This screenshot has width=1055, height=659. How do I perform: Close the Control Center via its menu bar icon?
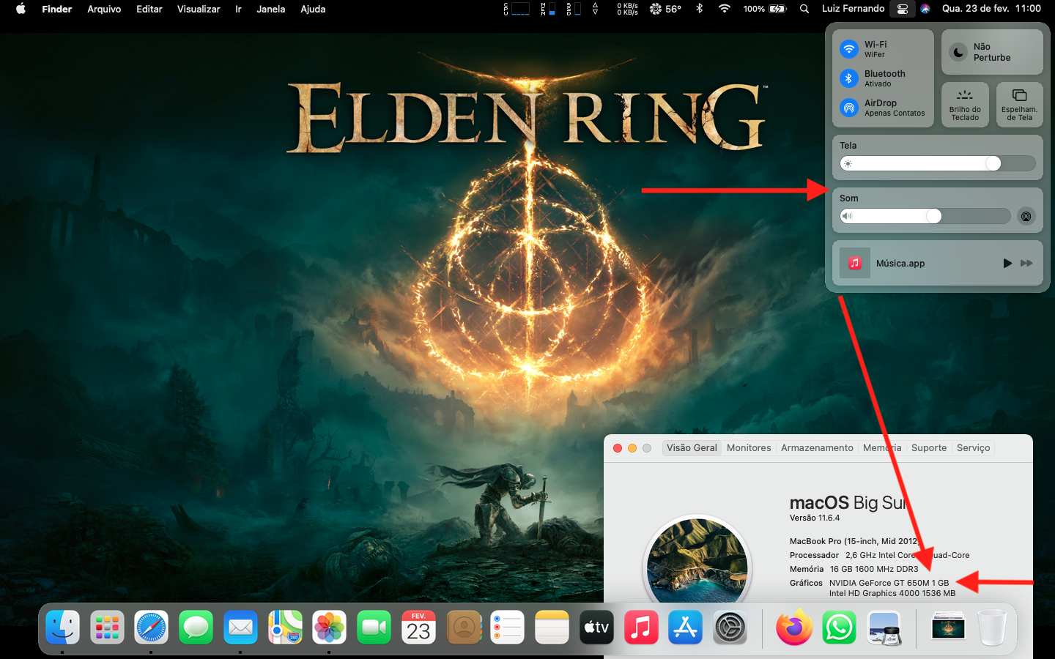(x=903, y=9)
